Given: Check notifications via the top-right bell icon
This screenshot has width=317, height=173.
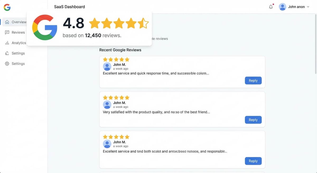Looking at the screenshot, I should 271,7.
